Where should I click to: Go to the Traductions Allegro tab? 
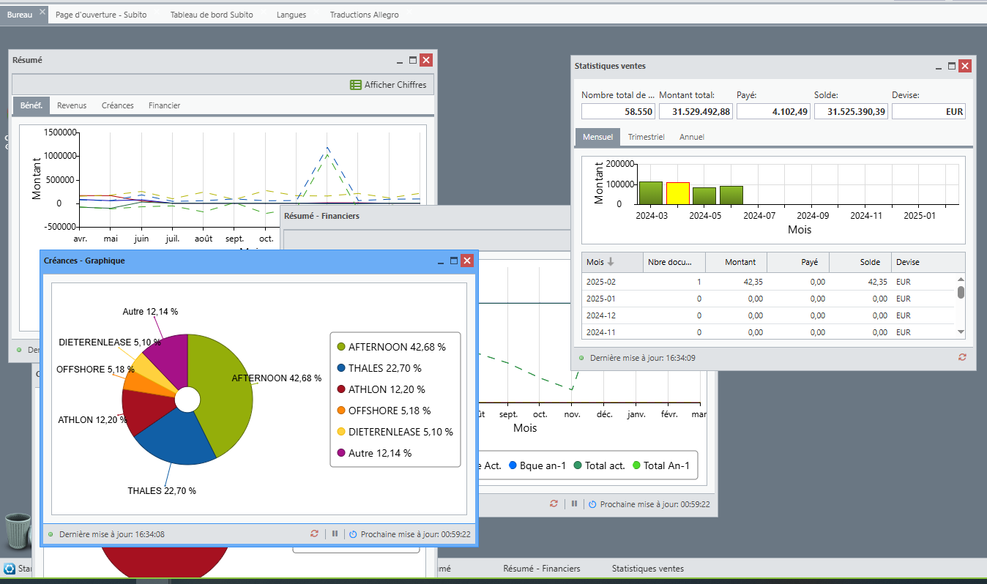click(x=365, y=15)
